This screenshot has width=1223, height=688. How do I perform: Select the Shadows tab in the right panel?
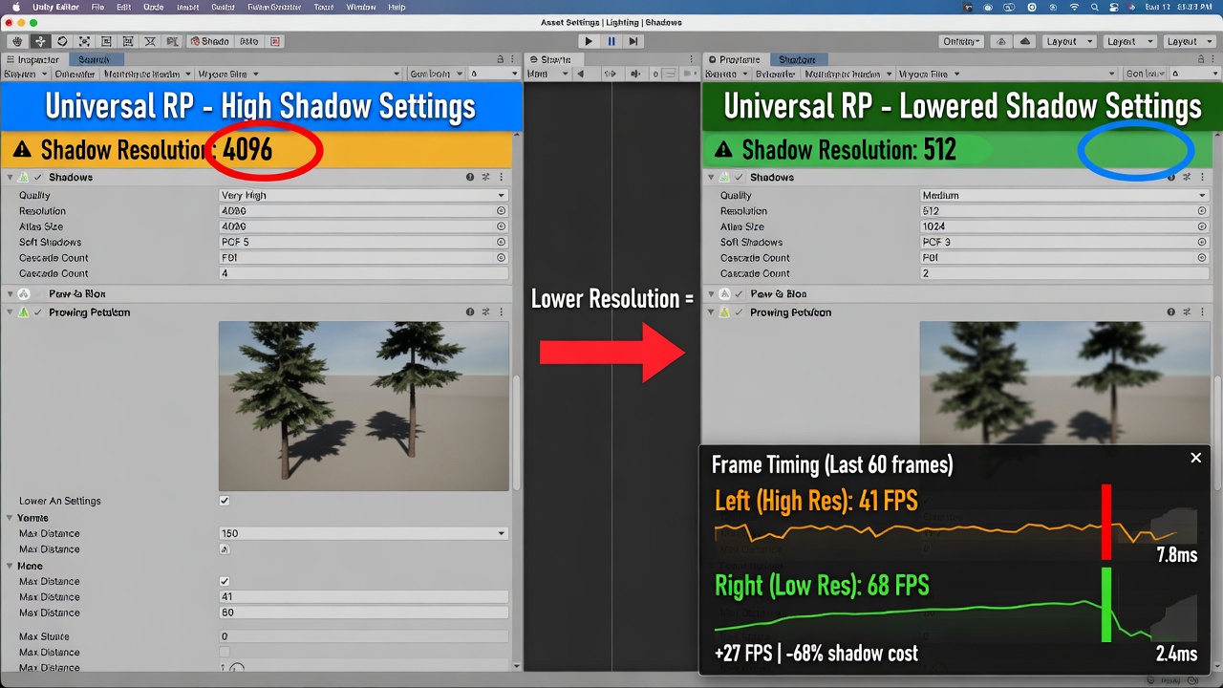click(x=797, y=59)
